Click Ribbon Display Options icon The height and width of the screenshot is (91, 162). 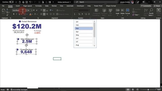[144, 2]
